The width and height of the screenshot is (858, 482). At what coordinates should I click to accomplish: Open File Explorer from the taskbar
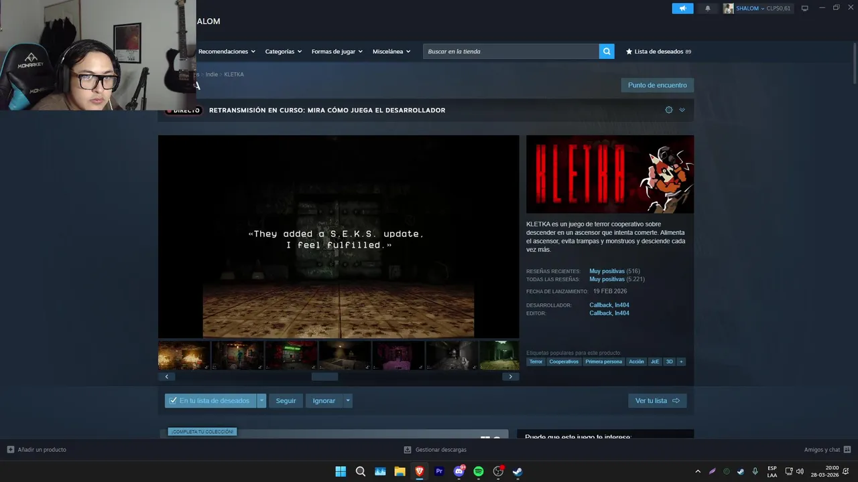pyautogui.click(x=400, y=471)
